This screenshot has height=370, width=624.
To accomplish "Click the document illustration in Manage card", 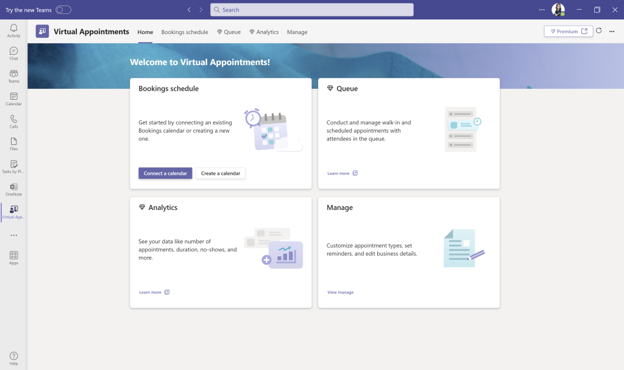I will coord(464,248).
